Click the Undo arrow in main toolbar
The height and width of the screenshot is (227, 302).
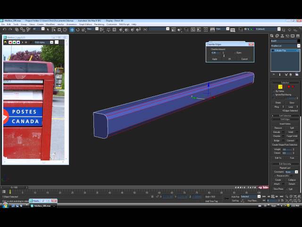pyautogui.click(x=4, y=29)
